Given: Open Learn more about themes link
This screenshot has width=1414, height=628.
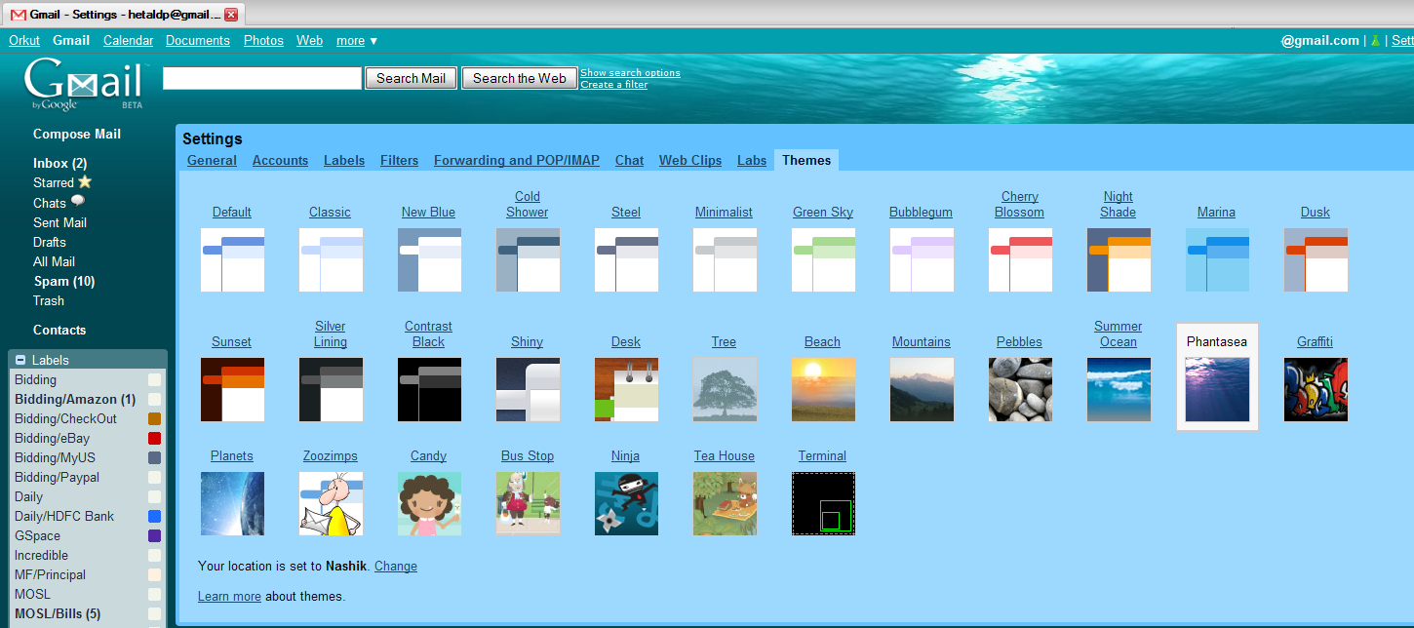Looking at the screenshot, I should pyautogui.click(x=229, y=597).
